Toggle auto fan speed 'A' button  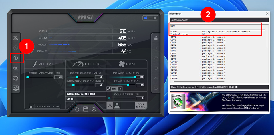(110, 105)
